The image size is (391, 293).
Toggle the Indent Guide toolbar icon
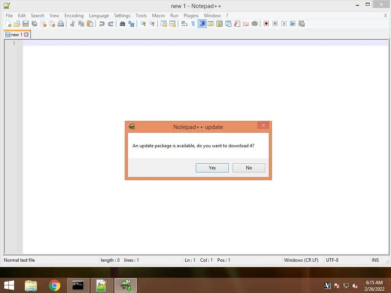(202, 24)
